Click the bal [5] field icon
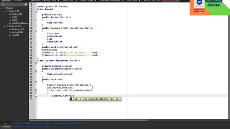Viewport: 230px width, 129px height. click(x=10, y=20)
